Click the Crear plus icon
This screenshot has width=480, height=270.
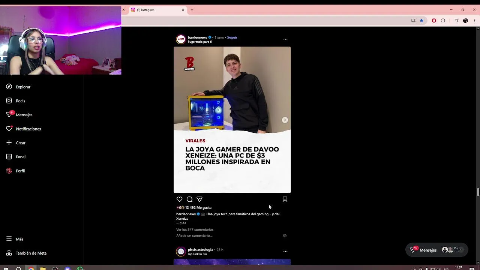(x=9, y=143)
